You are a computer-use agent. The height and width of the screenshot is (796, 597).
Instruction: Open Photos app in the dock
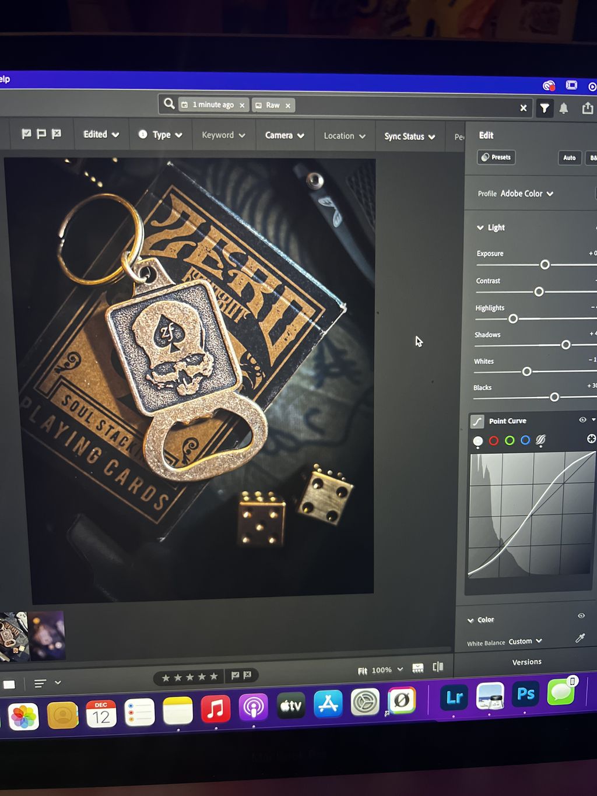click(x=23, y=717)
